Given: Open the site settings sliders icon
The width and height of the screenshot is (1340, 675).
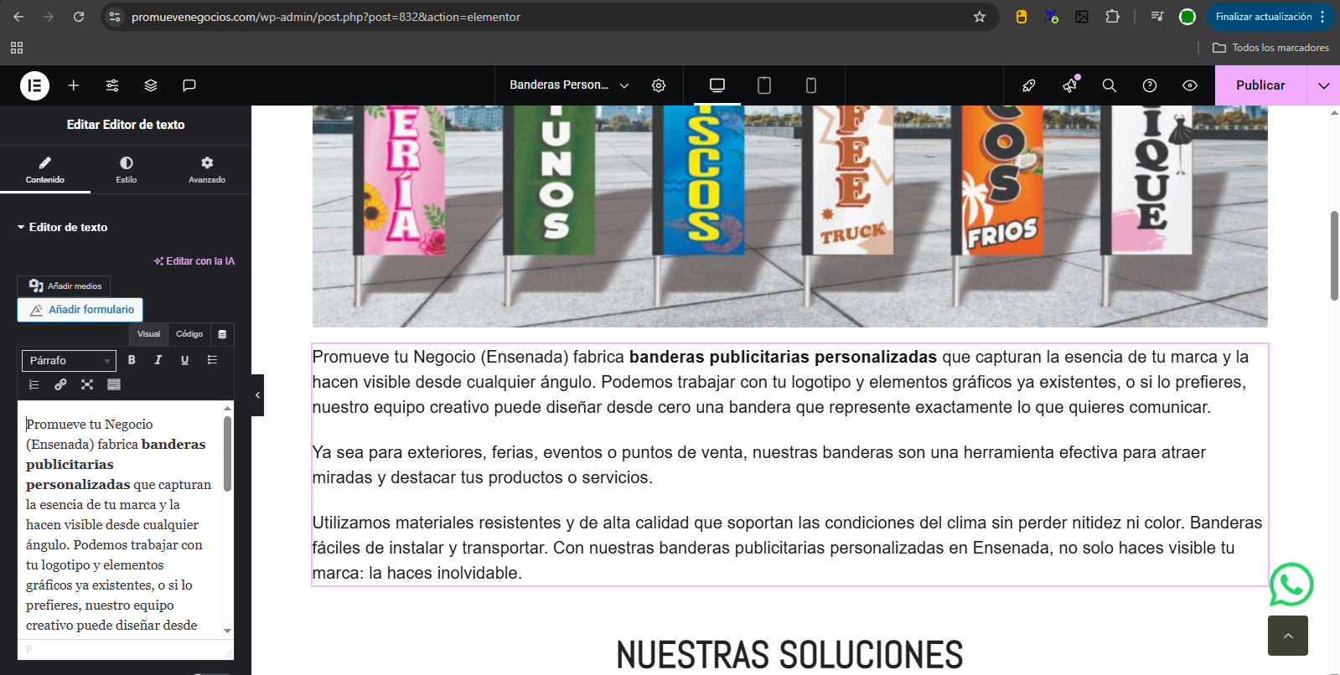Looking at the screenshot, I should tap(112, 85).
